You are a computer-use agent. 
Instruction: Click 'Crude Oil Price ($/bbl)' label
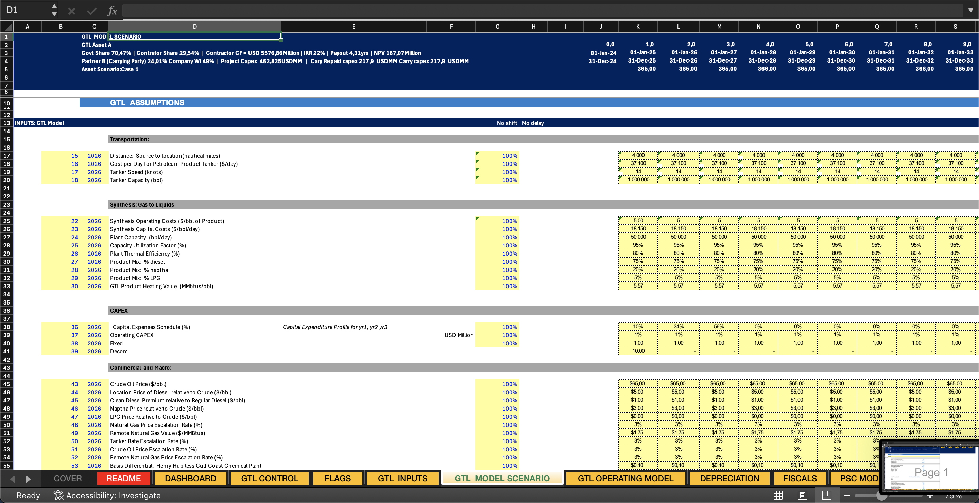pos(138,384)
